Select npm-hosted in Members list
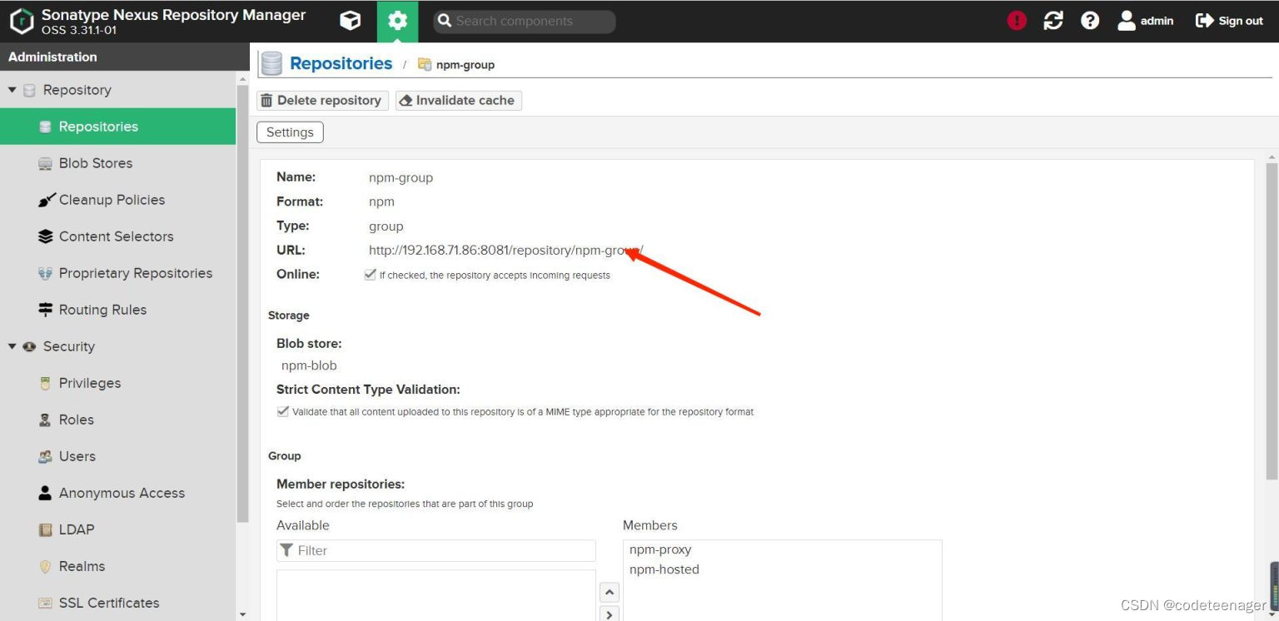This screenshot has width=1279, height=621. tap(664, 569)
